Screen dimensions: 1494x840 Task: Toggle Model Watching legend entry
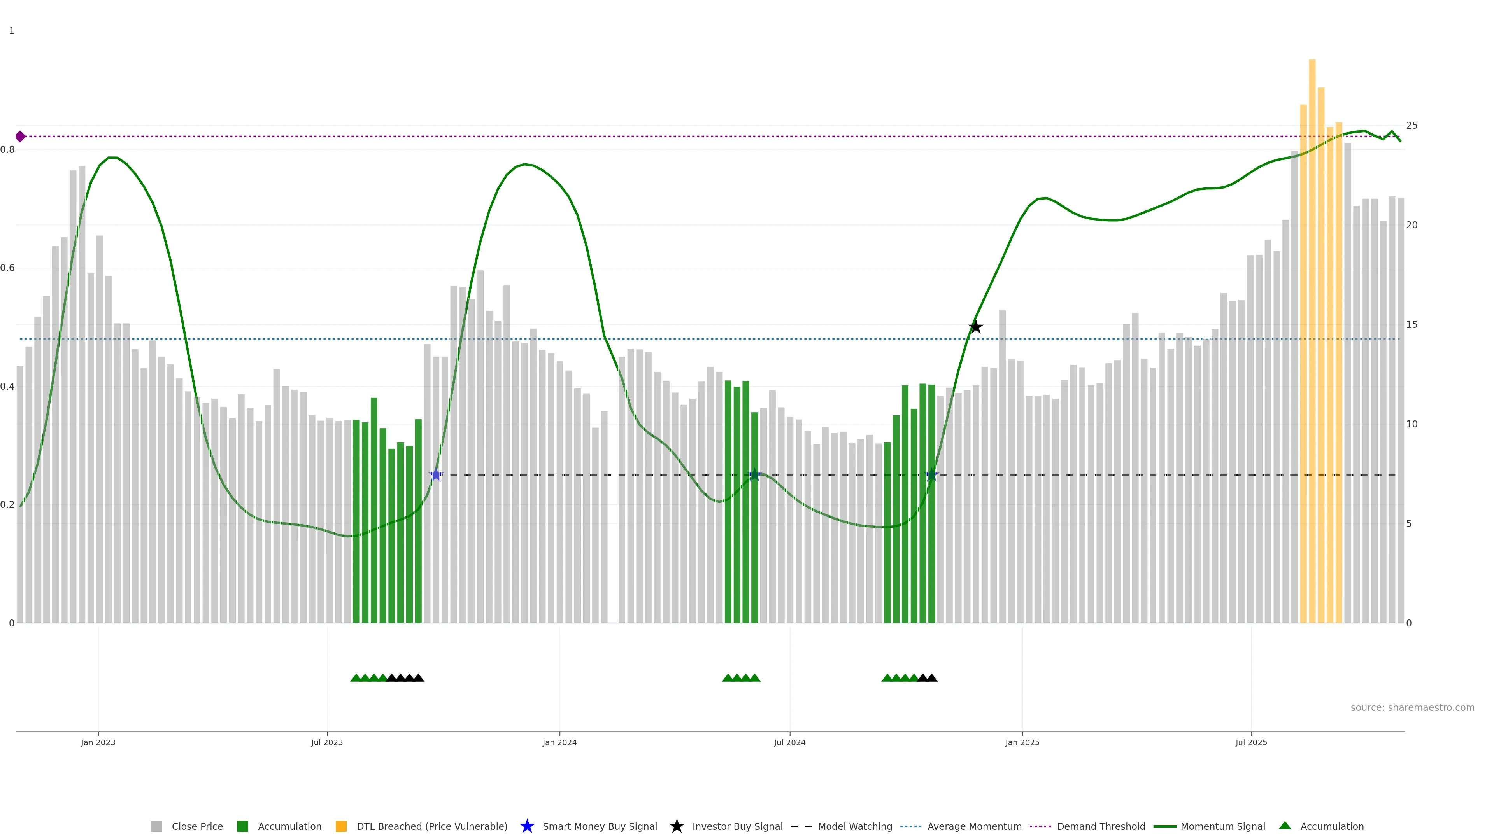(x=854, y=826)
